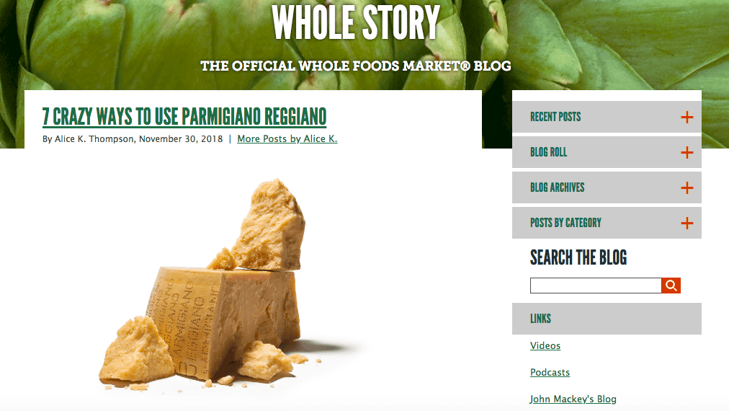Open the Blog Archives accordion

pos(607,187)
